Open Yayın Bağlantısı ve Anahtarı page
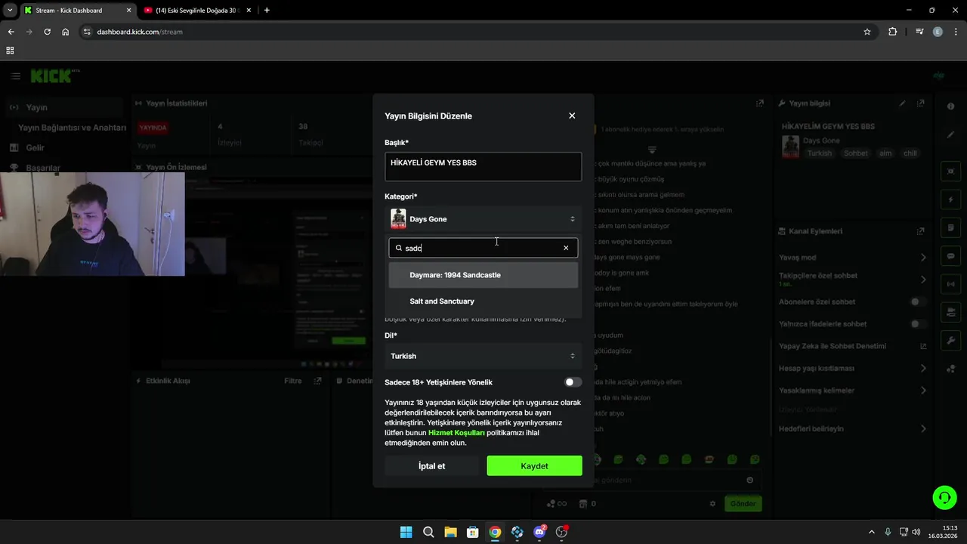This screenshot has height=544, width=967. [x=72, y=128]
